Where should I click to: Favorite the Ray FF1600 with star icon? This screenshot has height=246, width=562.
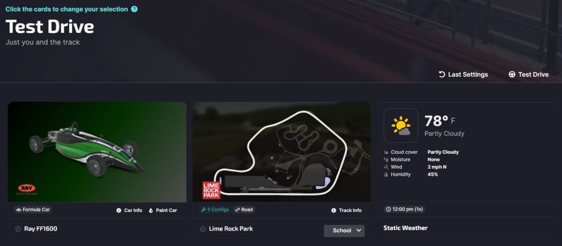click(18, 229)
